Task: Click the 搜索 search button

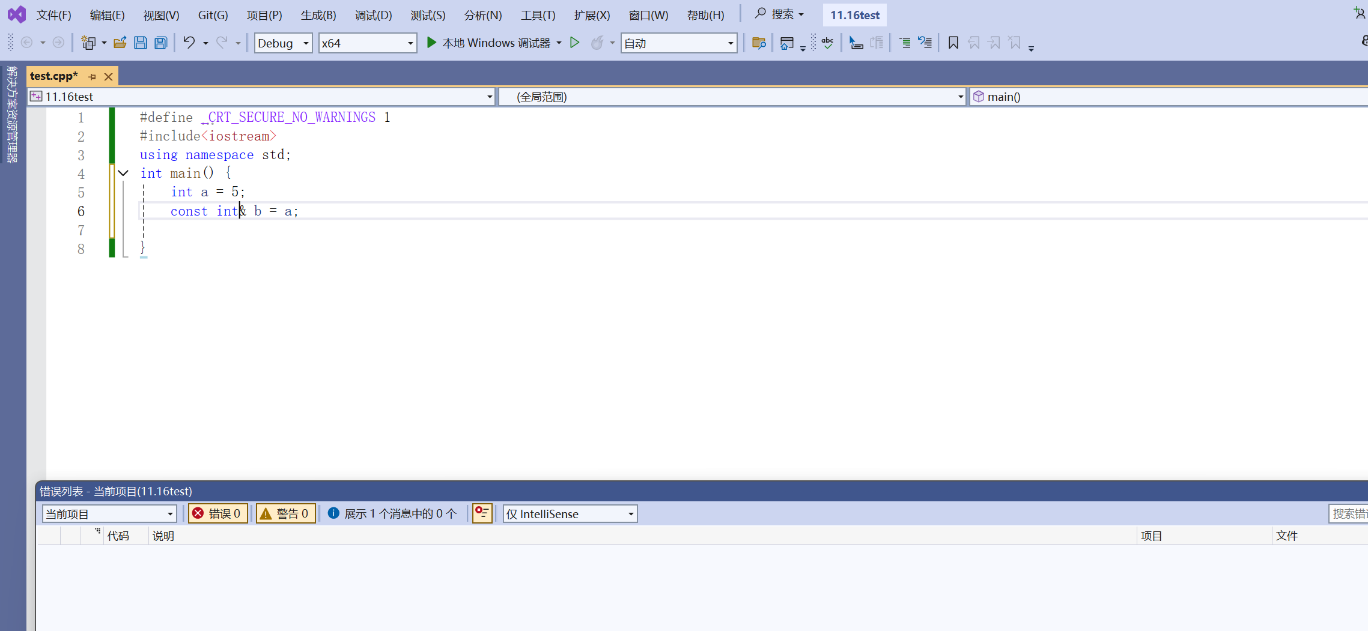Action: click(x=779, y=14)
